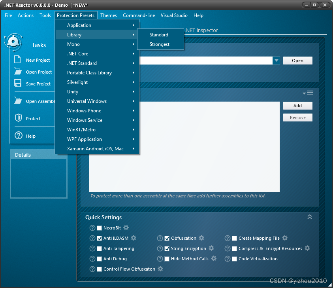This screenshot has height=288, width=333.
Task: Collapse the Quick Settings panel
Action: click(310, 217)
